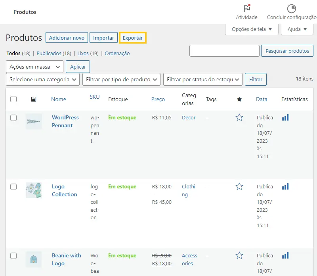The image size is (317, 276).
Task: Click the Adicionar novo button
Action: point(67,38)
